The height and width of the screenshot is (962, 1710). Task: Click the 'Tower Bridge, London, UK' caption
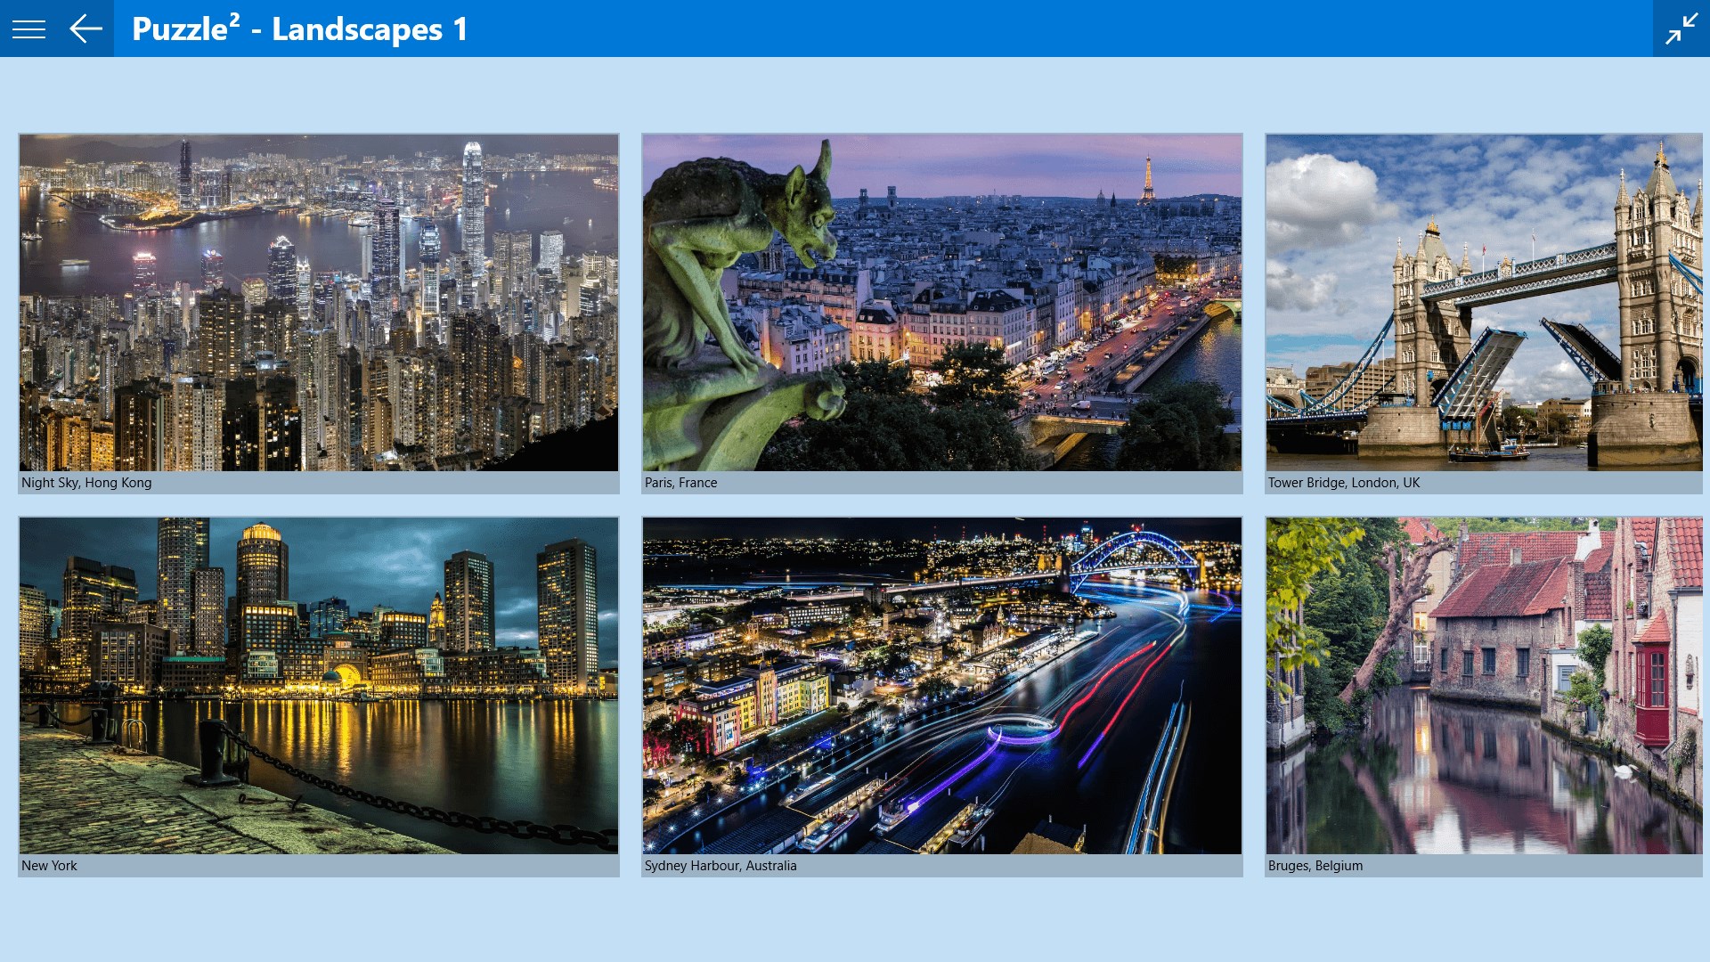point(1343,483)
